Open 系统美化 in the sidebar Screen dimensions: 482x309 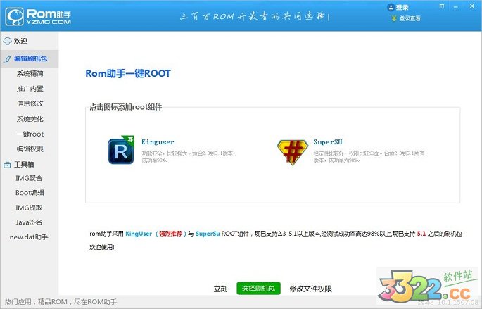[x=30, y=119]
